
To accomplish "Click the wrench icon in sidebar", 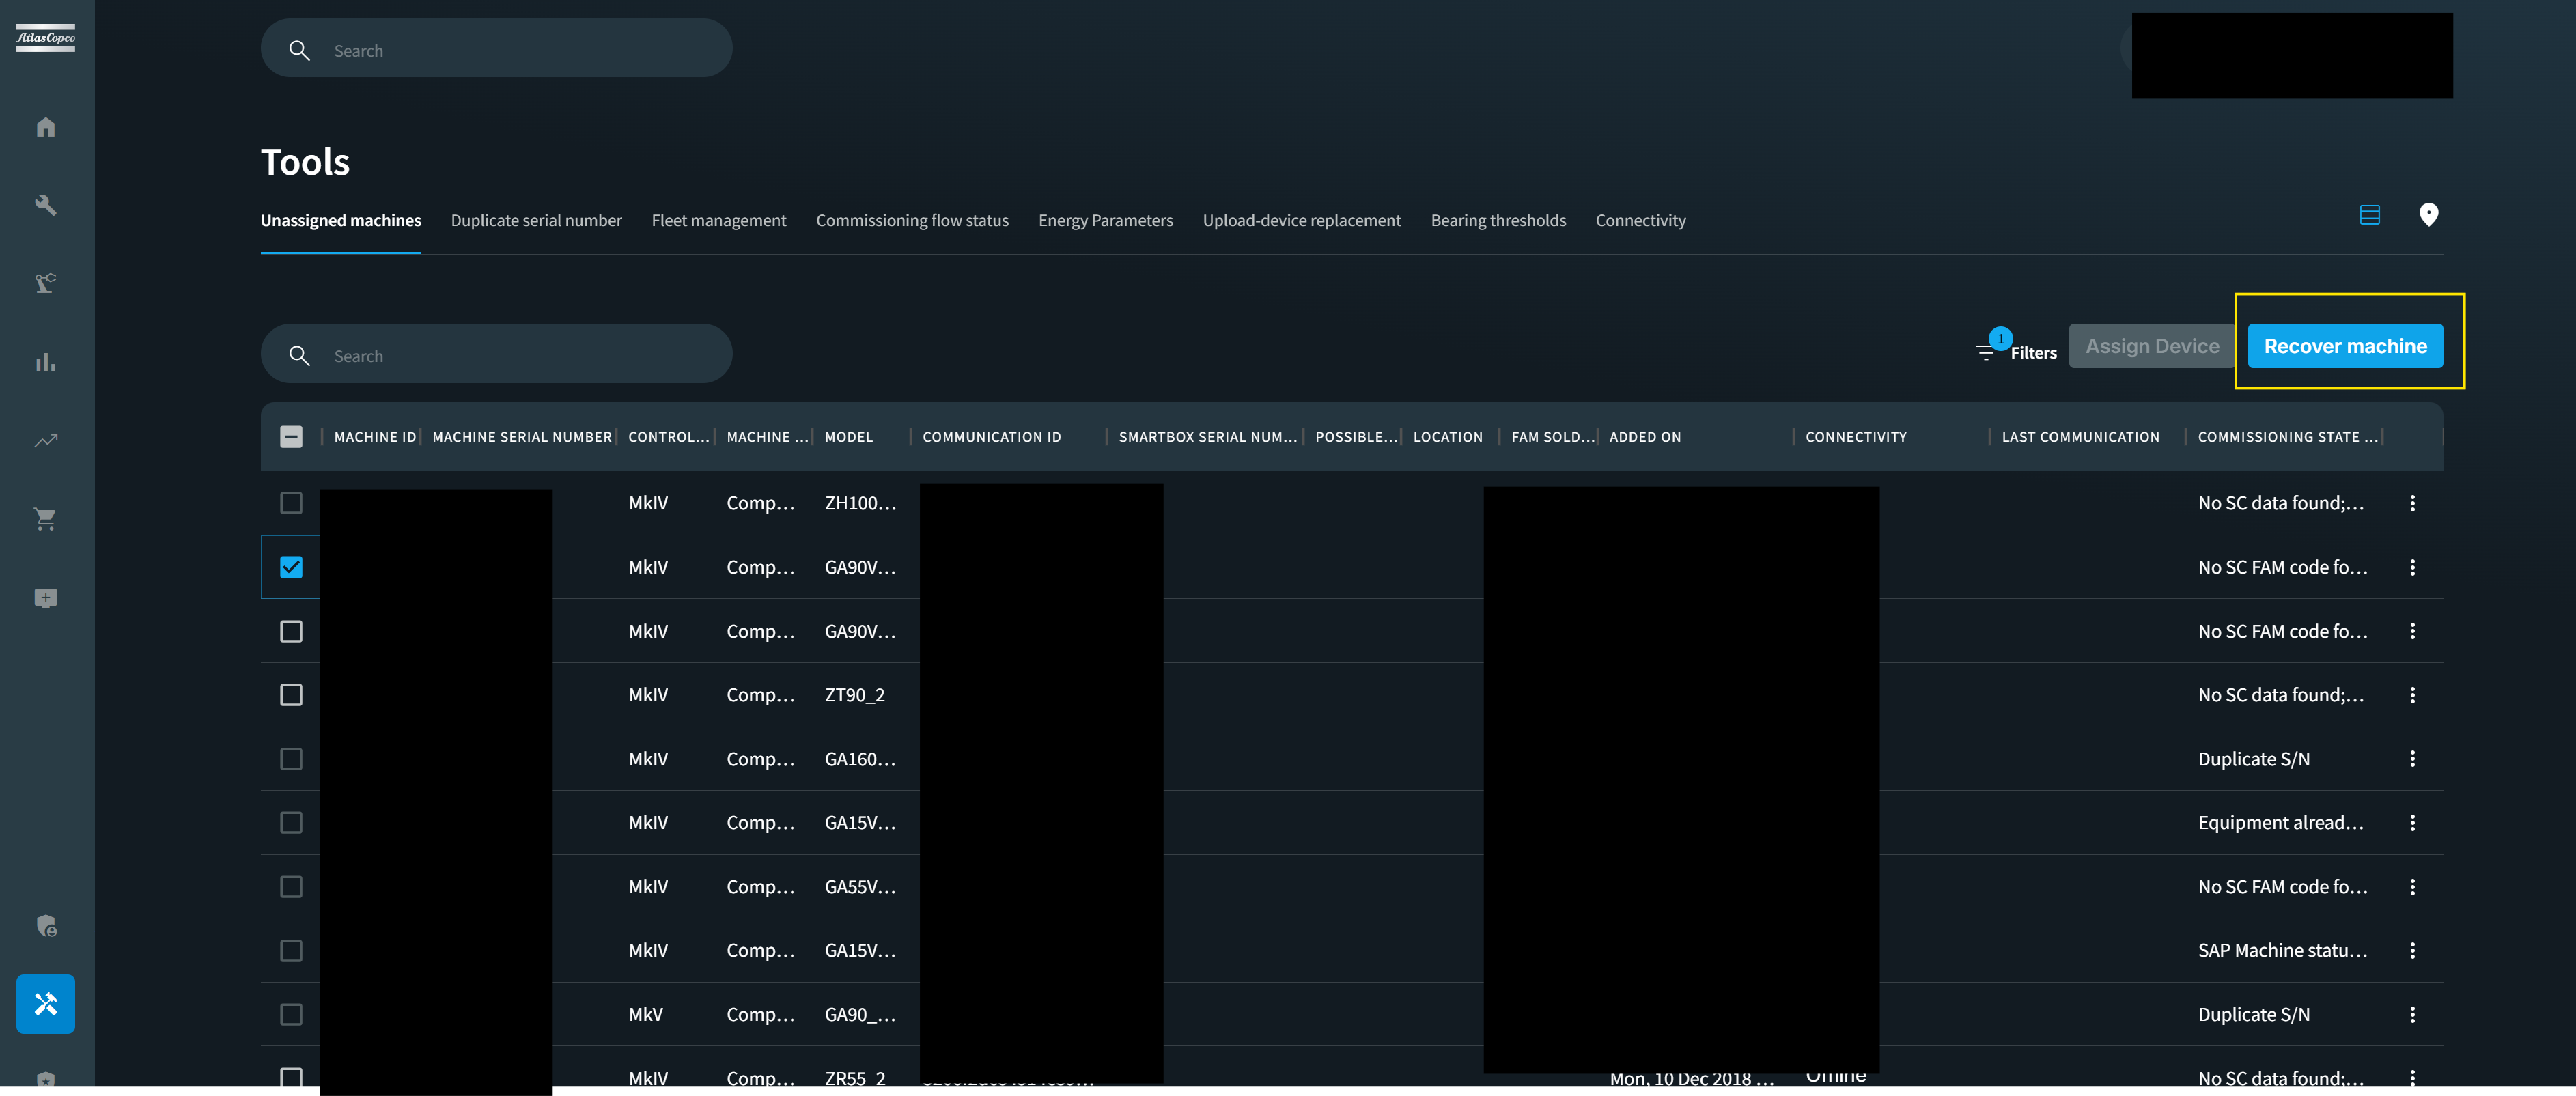I will click(x=46, y=205).
